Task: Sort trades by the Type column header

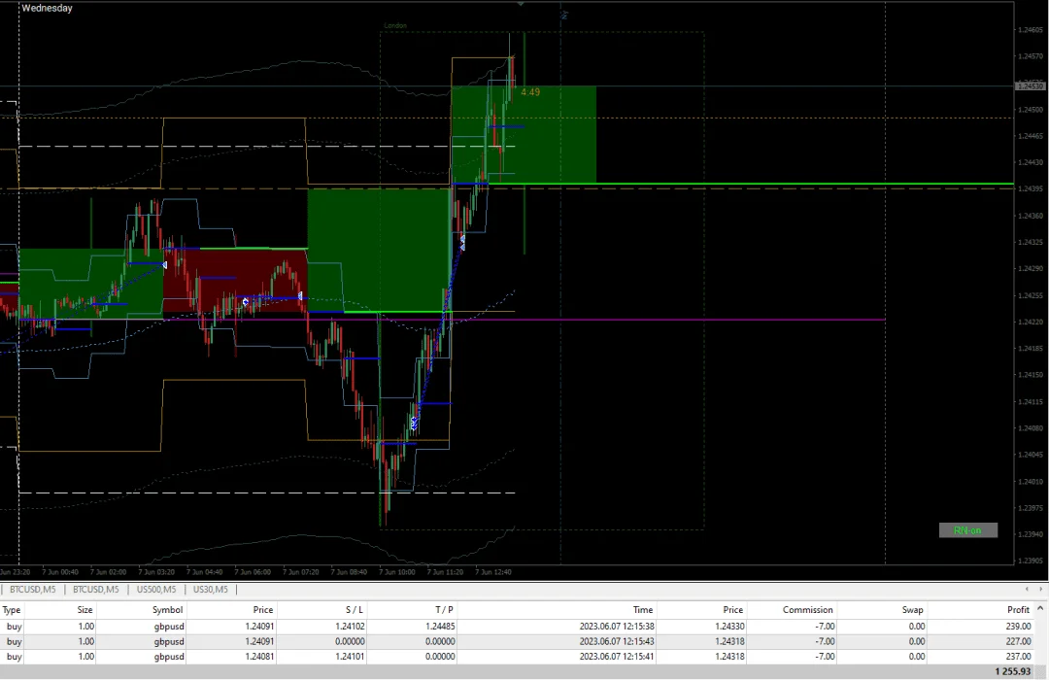Action: [x=12, y=610]
